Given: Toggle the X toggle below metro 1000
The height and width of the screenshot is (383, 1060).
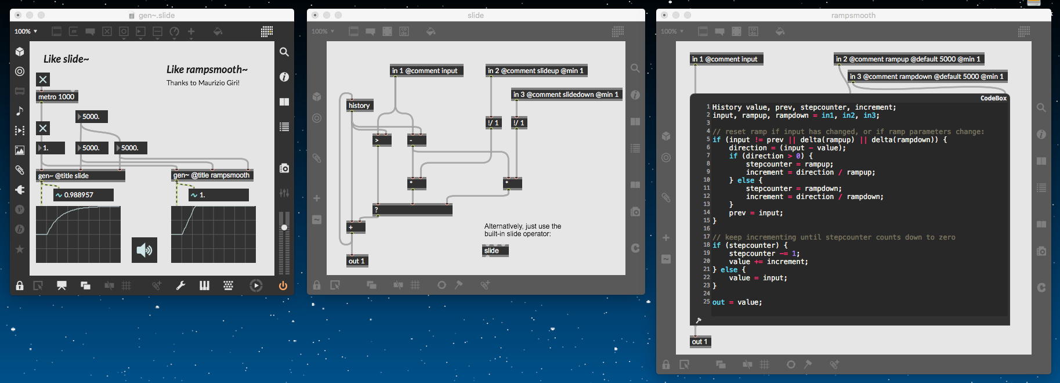Looking at the screenshot, I should pyautogui.click(x=43, y=128).
